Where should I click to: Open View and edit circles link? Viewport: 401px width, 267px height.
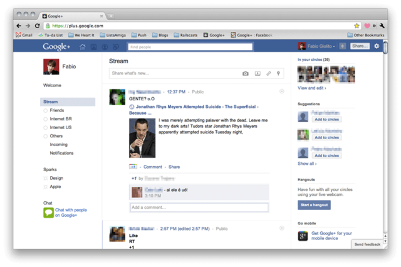pyautogui.click(x=312, y=88)
